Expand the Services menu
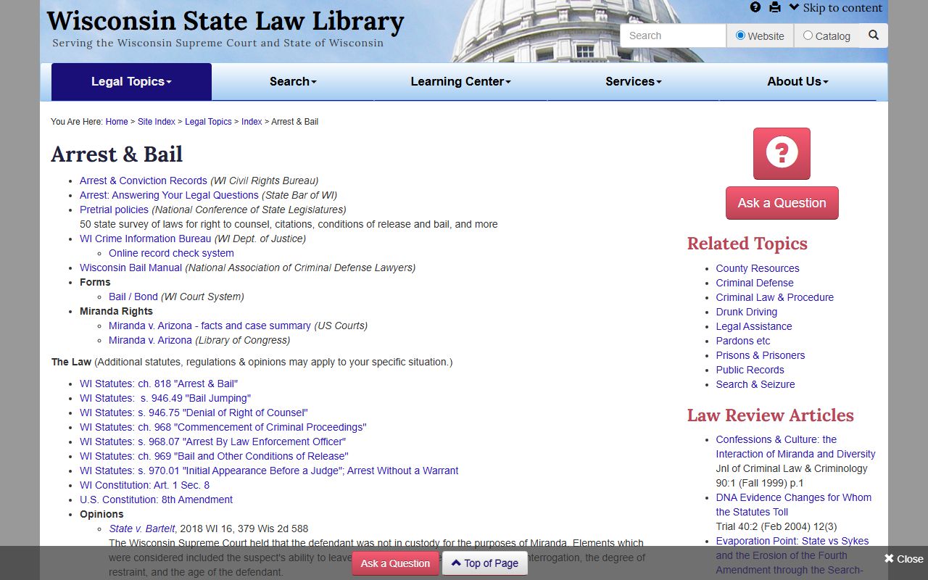Image resolution: width=928 pixels, height=580 pixels. (634, 81)
